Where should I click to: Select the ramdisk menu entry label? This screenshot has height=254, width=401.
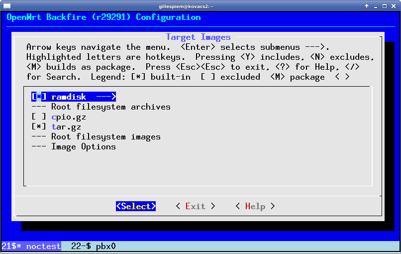(69, 97)
